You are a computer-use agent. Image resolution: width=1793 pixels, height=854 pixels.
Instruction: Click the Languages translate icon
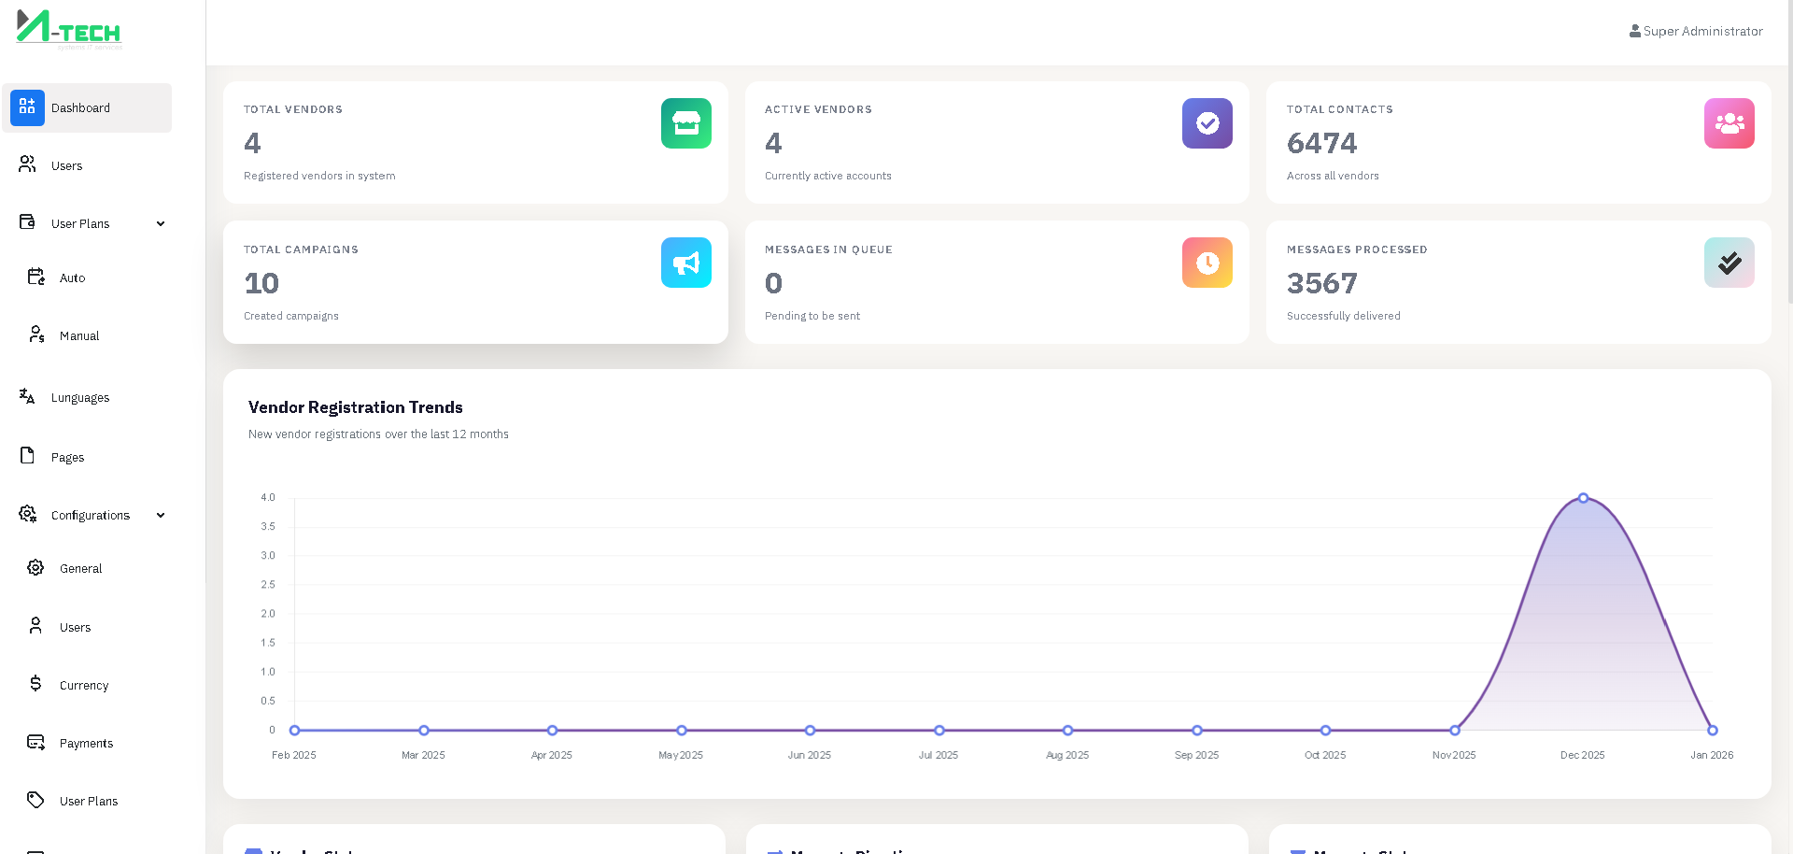point(27,396)
